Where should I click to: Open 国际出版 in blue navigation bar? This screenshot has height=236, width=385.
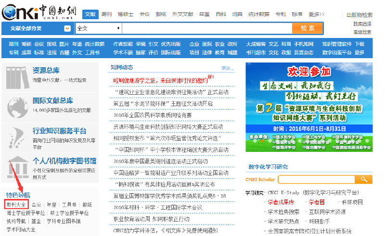171,52
